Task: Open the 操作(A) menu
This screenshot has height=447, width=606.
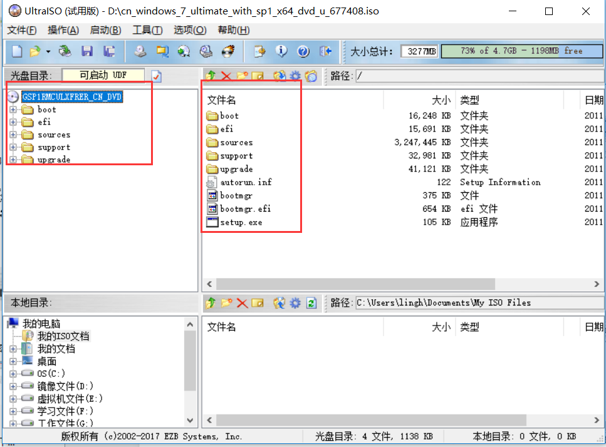Action: (x=63, y=30)
